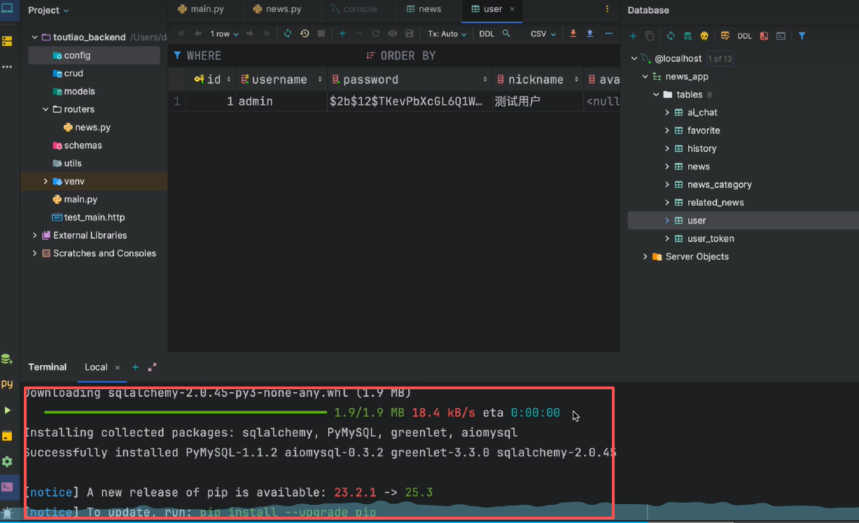This screenshot has height=523, width=859.
Task: Open the Tx: Auto transaction dropdown
Action: (447, 34)
